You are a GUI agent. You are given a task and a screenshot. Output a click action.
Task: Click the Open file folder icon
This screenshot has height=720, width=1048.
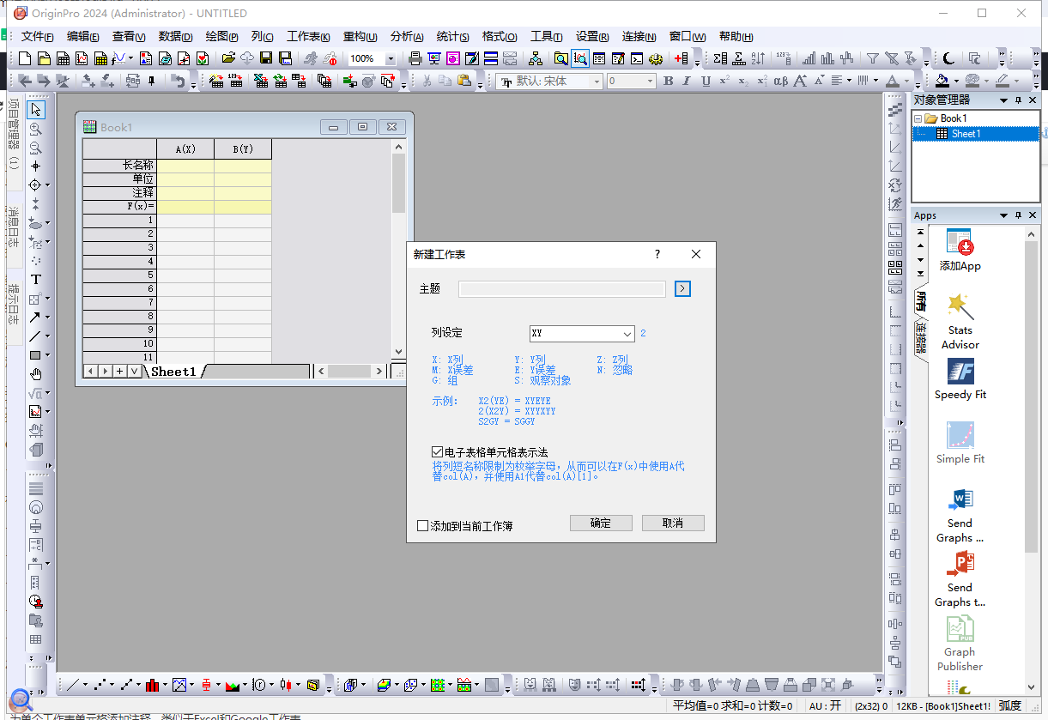point(228,58)
